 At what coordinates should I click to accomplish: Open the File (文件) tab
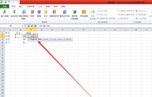tap(5, 6)
